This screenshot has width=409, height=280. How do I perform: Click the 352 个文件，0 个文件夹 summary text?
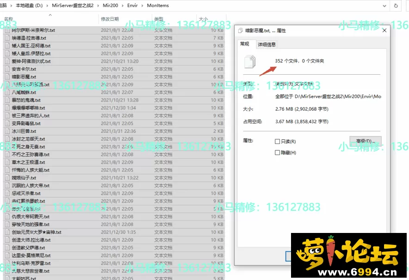(x=299, y=61)
